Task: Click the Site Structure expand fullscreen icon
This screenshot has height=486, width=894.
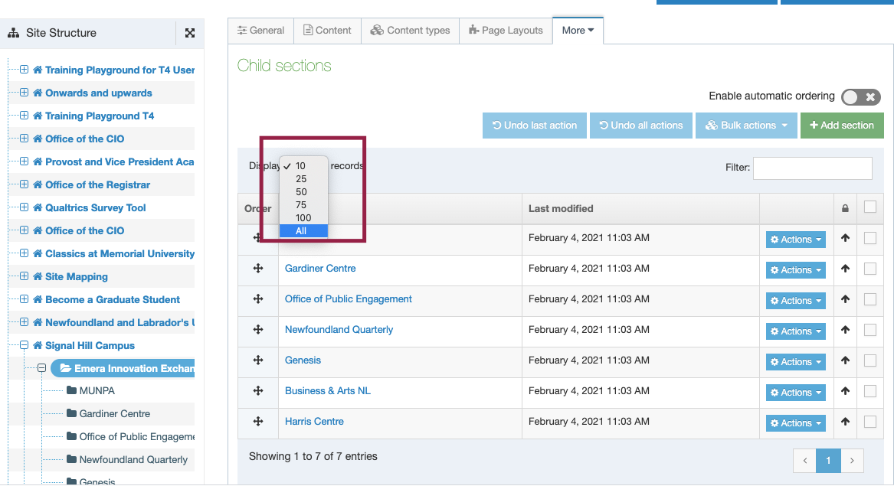Action: (x=190, y=33)
